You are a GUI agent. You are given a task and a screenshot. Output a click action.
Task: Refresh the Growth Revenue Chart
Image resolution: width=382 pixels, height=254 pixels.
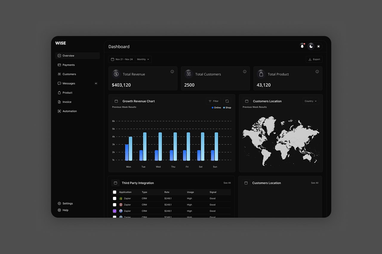tap(227, 101)
